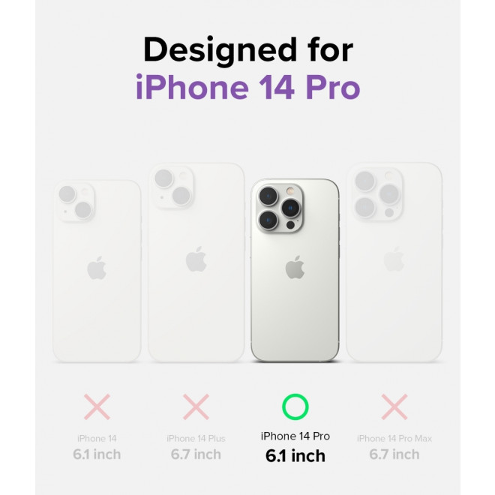
Task: Click the red X above iPhone 14 Pro Max
Action: pos(394,406)
